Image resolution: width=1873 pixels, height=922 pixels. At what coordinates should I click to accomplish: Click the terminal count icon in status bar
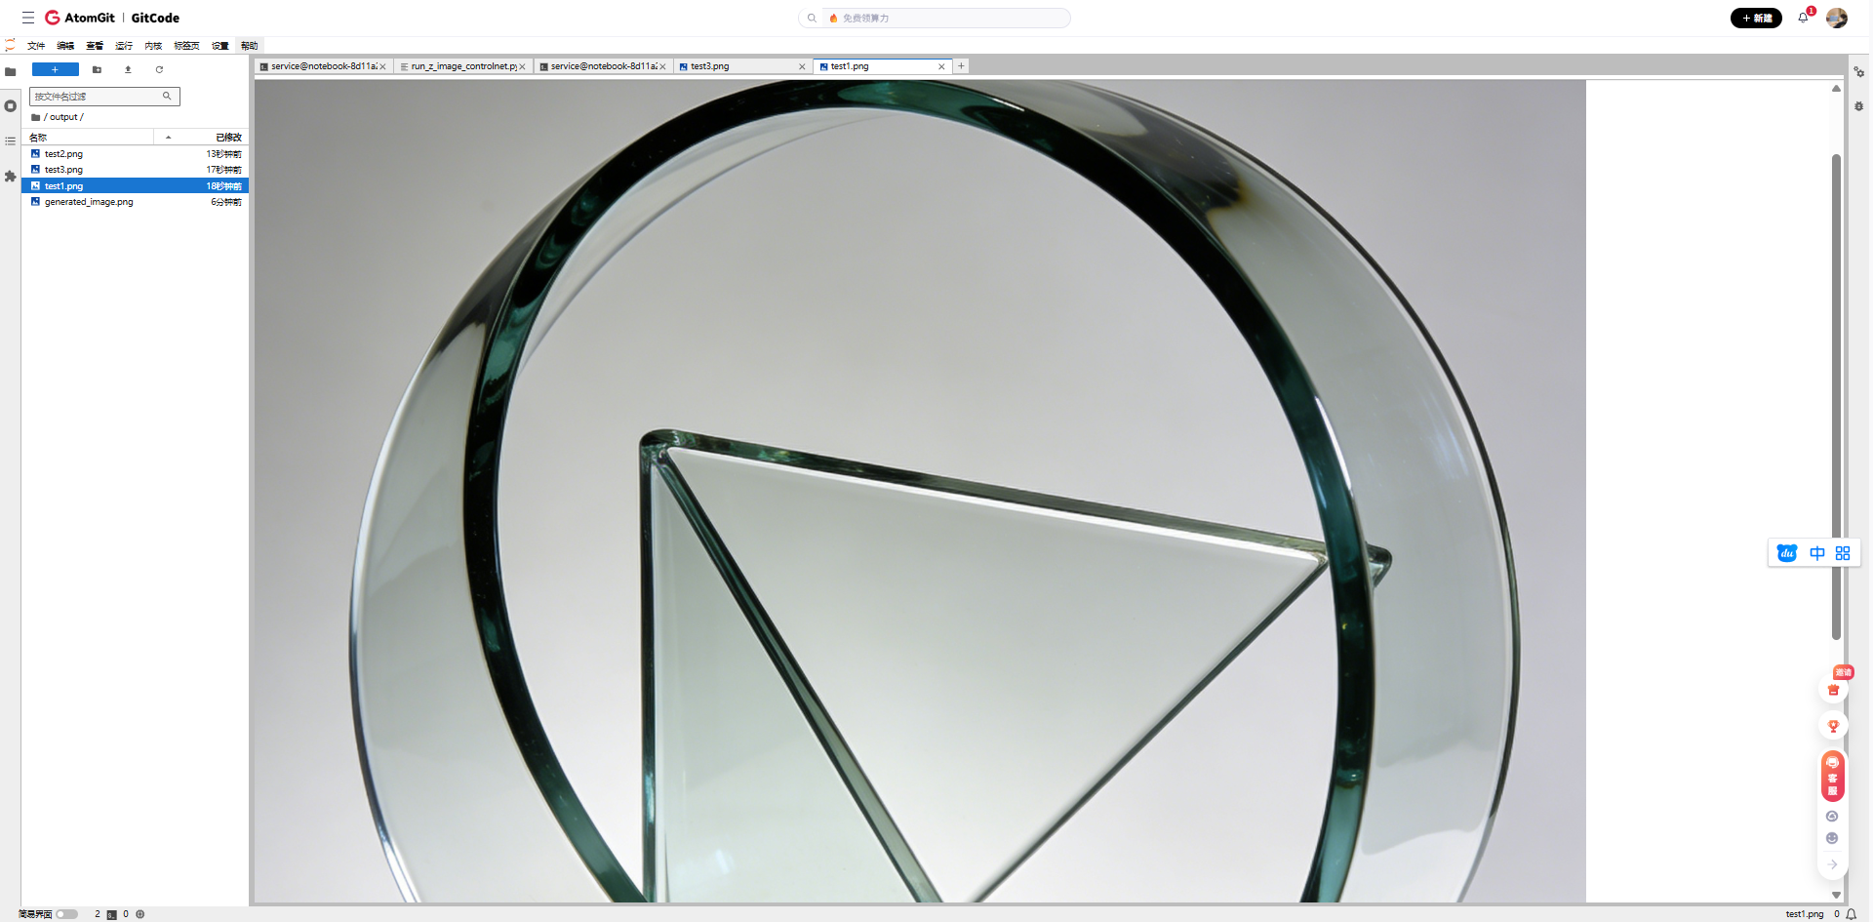pyautogui.click(x=111, y=914)
